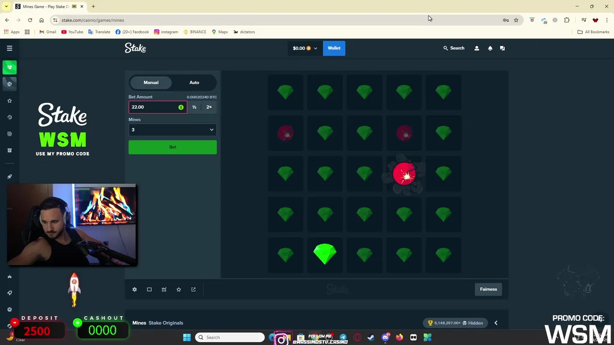Image resolution: width=614 pixels, height=345 pixels.
Task: Open chat bubbles icon in header
Action: [502, 48]
